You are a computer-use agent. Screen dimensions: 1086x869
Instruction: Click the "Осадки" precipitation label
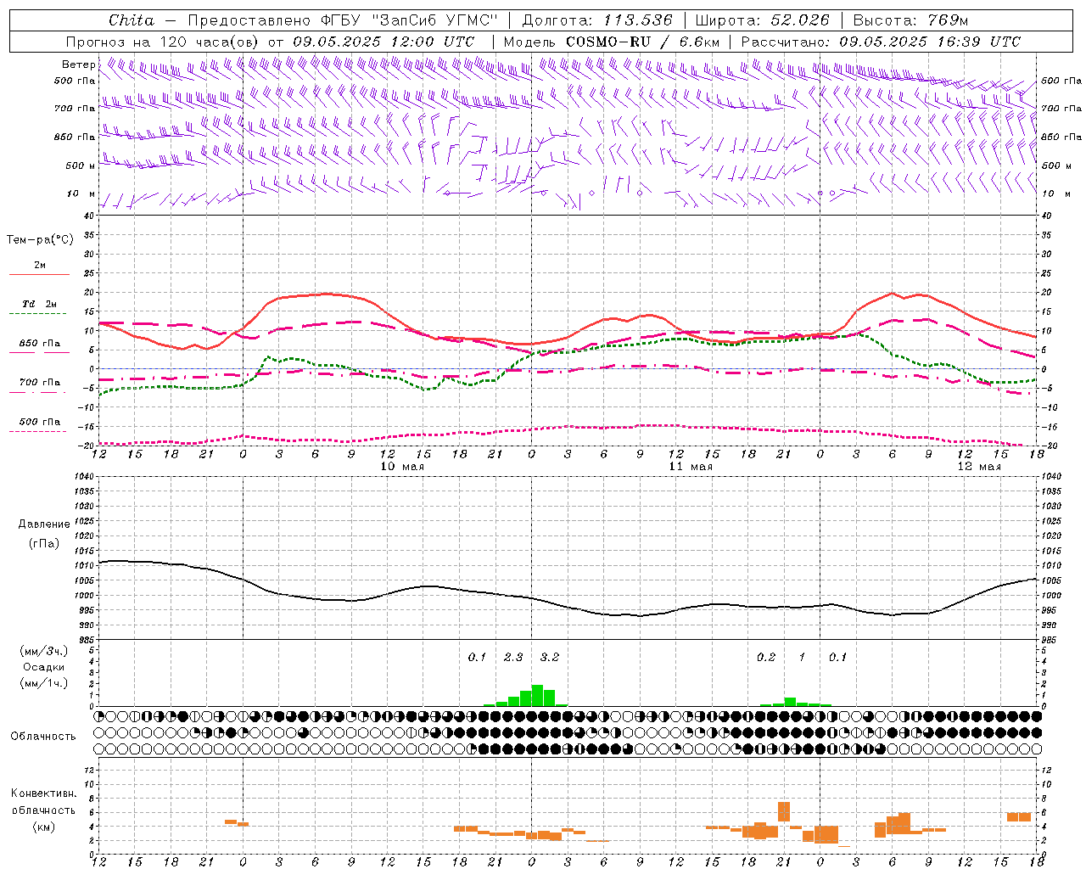pyautogui.click(x=44, y=667)
